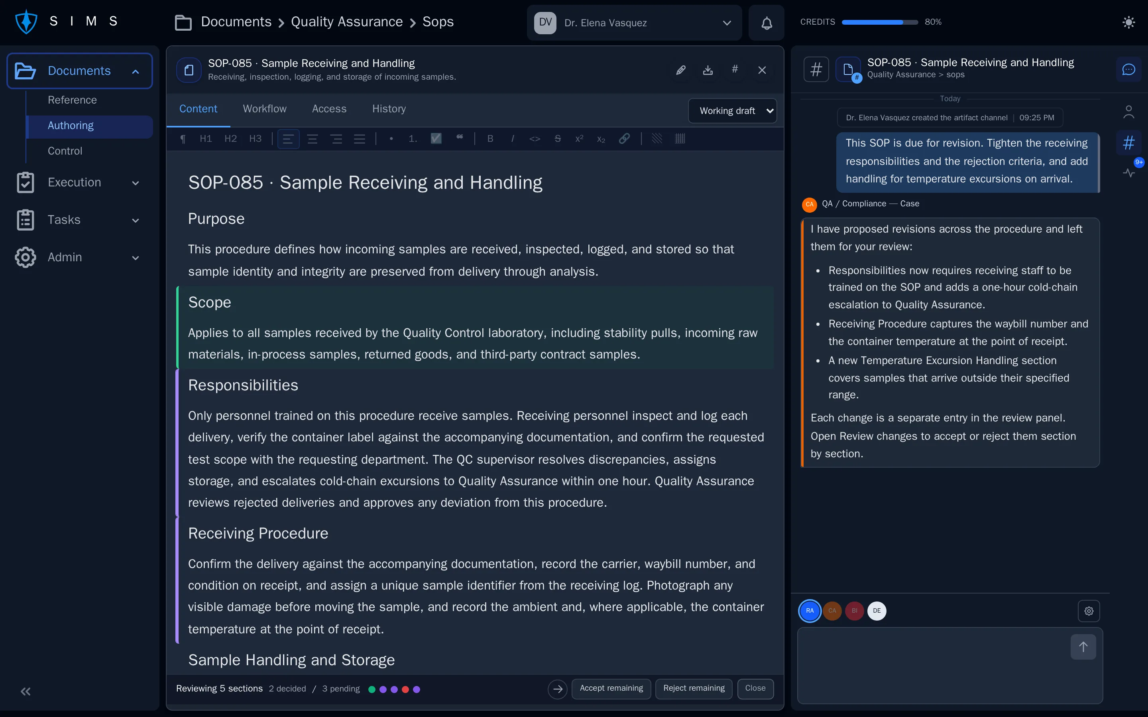Toggle inline code formatting

tap(535, 139)
